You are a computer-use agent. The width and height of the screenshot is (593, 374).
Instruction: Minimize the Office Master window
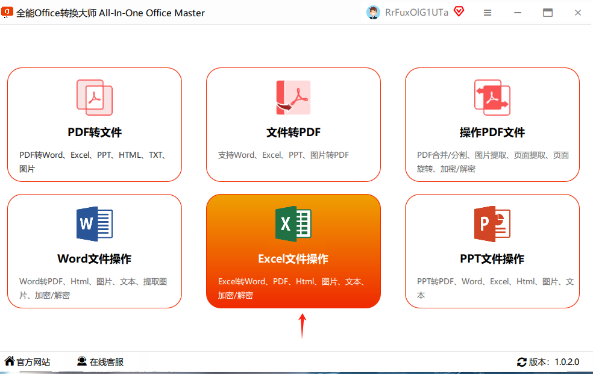[x=518, y=13]
